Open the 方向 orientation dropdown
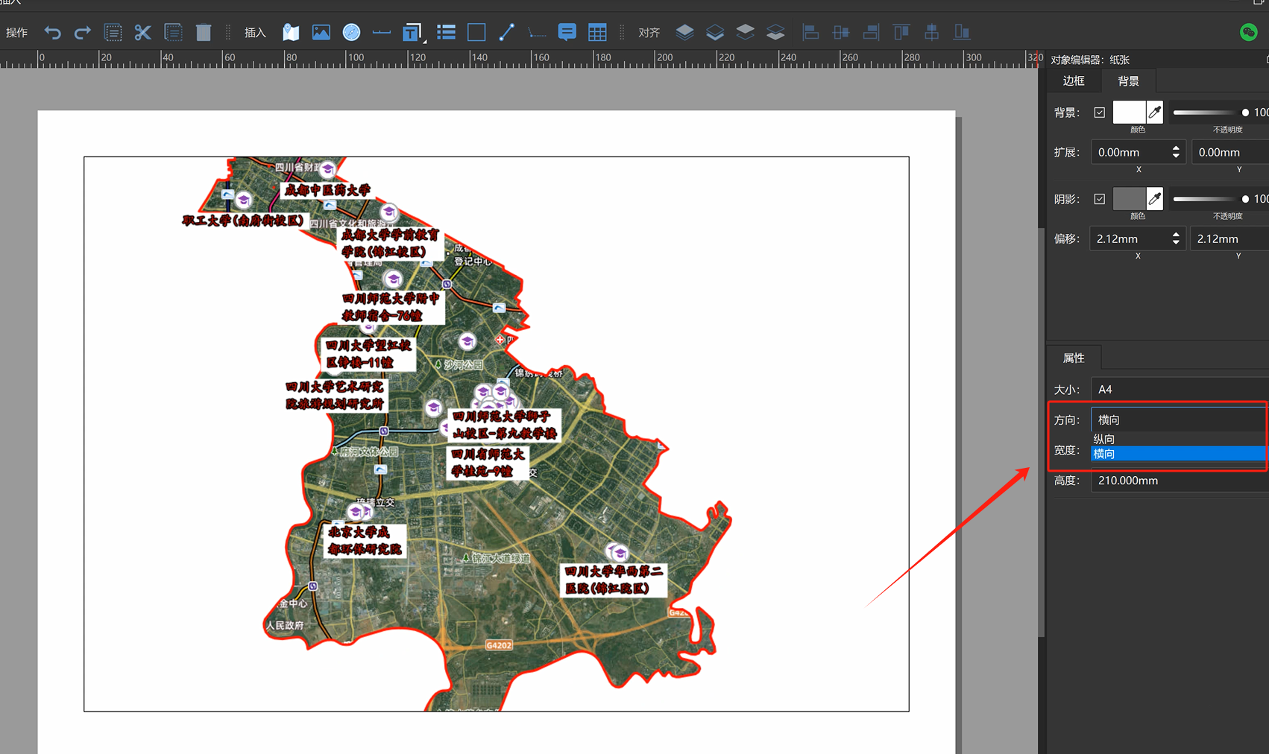1269x754 pixels. (1180, 419)
